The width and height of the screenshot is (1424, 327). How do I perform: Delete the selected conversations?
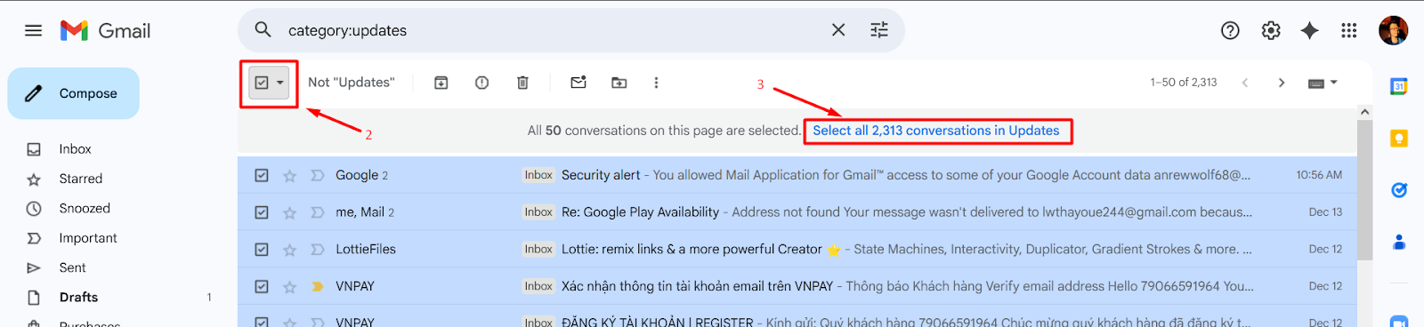click(x=522, y=83)
